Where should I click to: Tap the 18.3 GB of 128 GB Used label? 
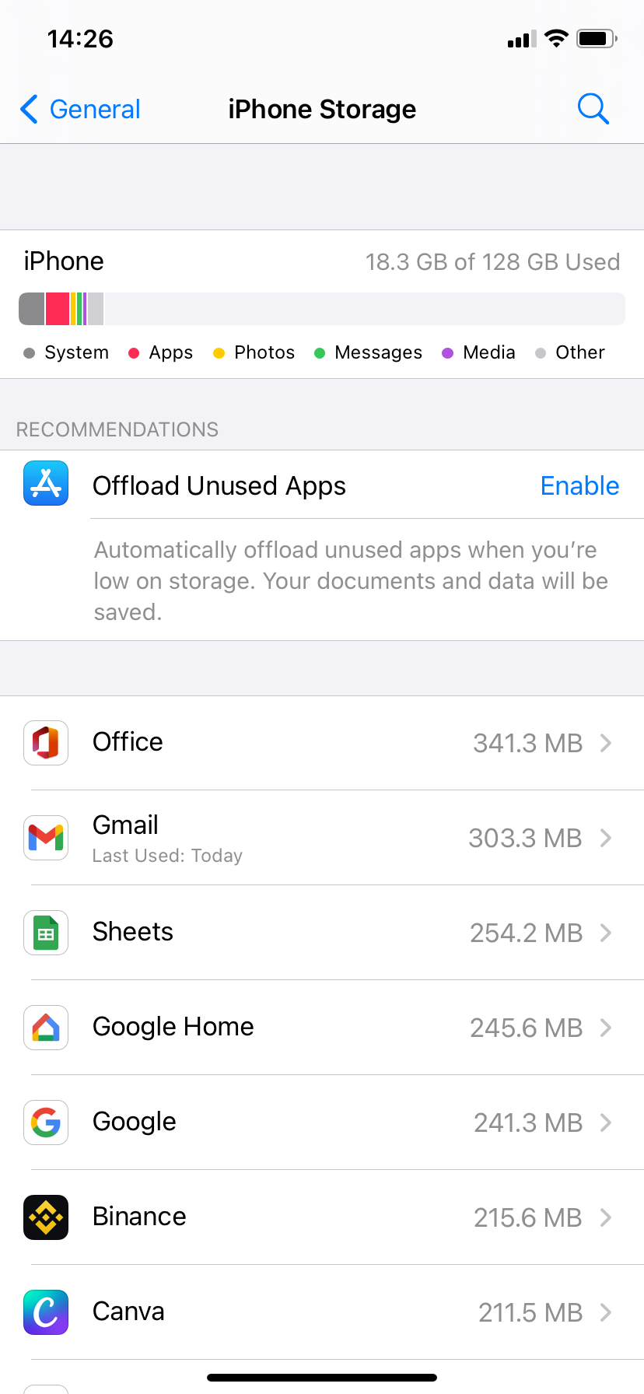[494, 262]
